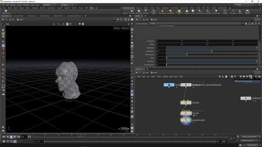Create a Spot Light from the shelf
The height and width of the screenshot is (147, 262).
click(x=139, y=12)
